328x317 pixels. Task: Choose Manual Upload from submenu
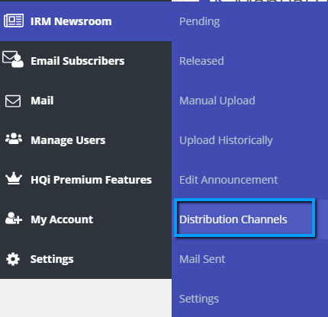(x=217, y=101)
